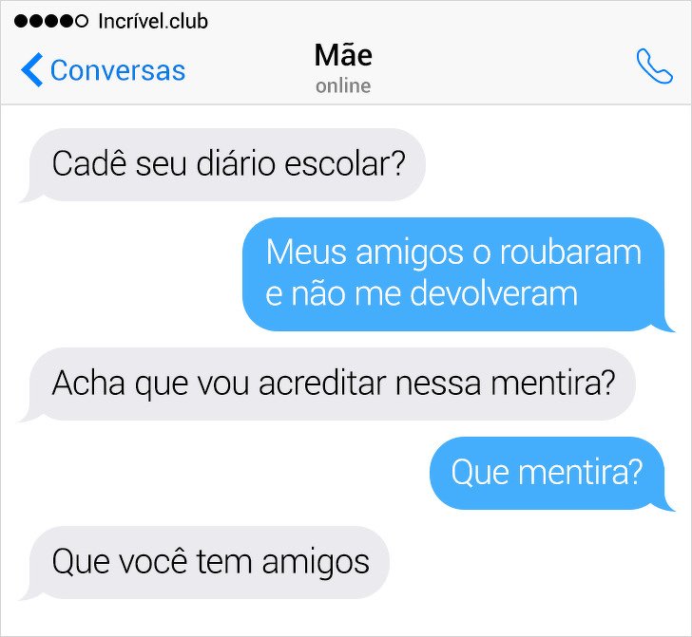Screen dimensions: 692x637
Task: Click the word "devolveram" in blue bubble
Action: click(494, 293)
